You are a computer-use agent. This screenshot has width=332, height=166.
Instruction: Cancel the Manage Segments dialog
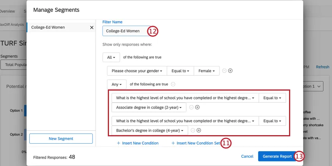pyautogui.click(x=247, y=156)
